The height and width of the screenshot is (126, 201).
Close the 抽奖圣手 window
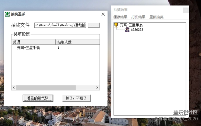coord(103,14)
